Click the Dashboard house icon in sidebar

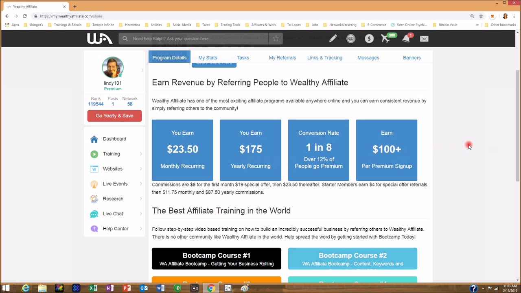[x=94, y=139]
